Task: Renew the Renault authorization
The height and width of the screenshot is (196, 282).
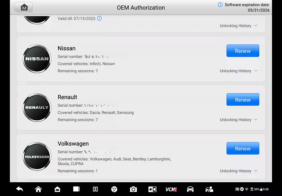Action: pyautogui.click(x=243, y=100)
